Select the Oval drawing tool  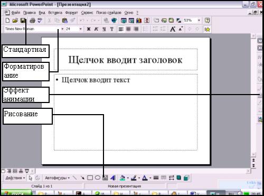[98, 178]
